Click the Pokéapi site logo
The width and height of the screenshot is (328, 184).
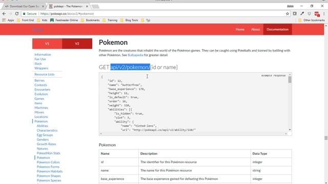point(38,30)
